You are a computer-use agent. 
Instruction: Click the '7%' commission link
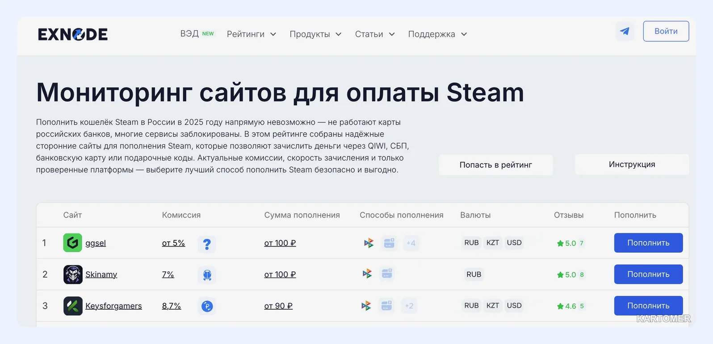tap(168, 274)
